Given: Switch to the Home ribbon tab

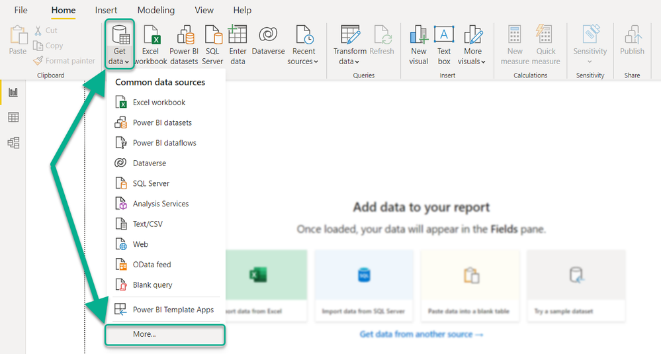Looking at the screenshot, I should 64,10.
